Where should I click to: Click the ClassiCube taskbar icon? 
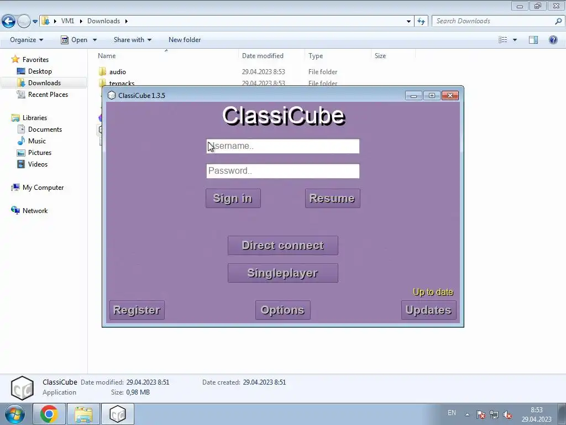point(118,414)
